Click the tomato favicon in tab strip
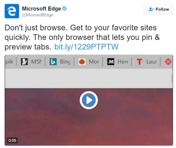Screen dimensions: 176x148 coord(82,62)
